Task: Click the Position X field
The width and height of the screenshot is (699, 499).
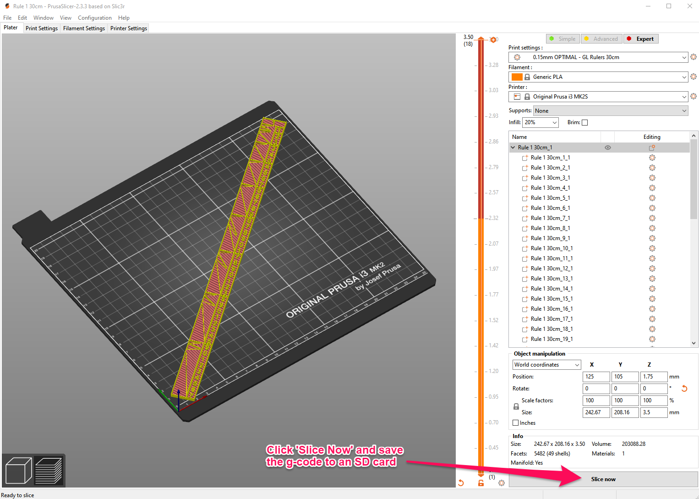Action: point(596,377)
